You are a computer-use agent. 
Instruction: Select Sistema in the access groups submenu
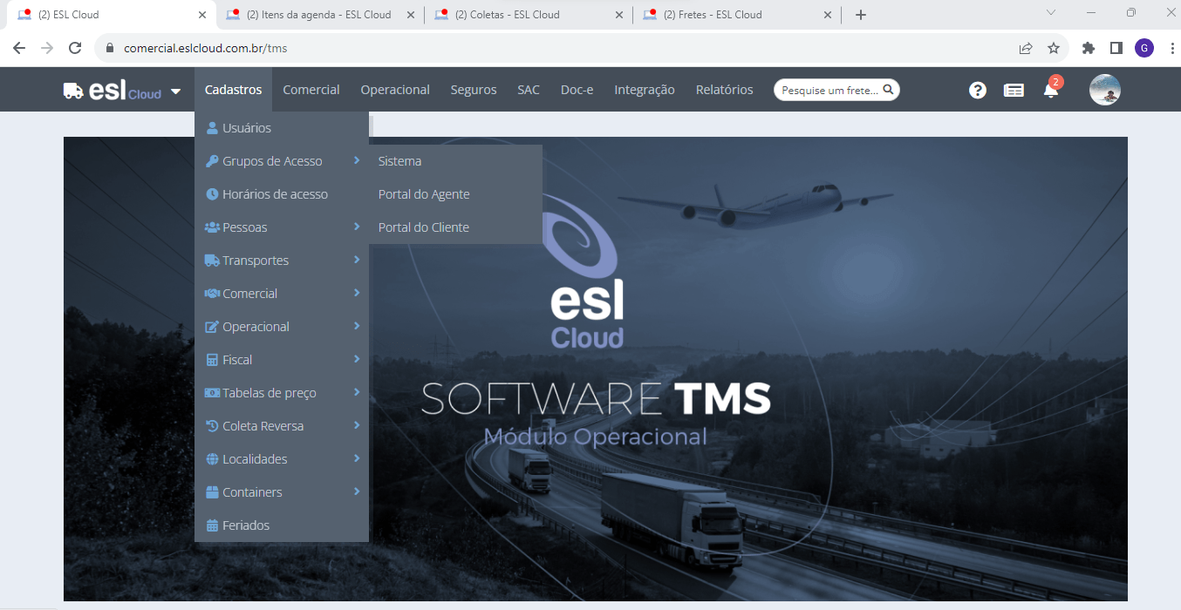[455, 161]
